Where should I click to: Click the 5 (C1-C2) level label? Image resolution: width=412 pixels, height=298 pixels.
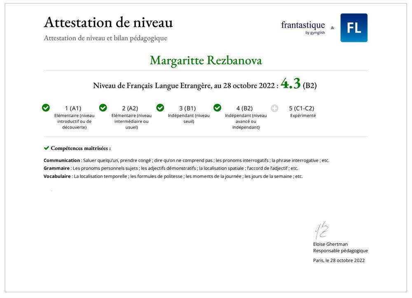302,108
